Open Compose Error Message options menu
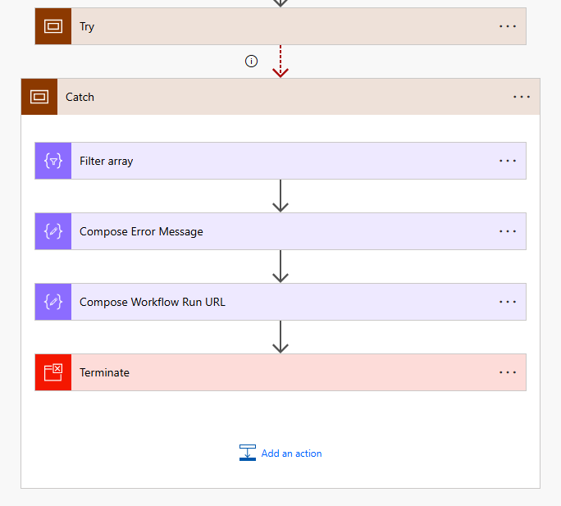The width and height of the screenshot is (561, 506). 508,231
